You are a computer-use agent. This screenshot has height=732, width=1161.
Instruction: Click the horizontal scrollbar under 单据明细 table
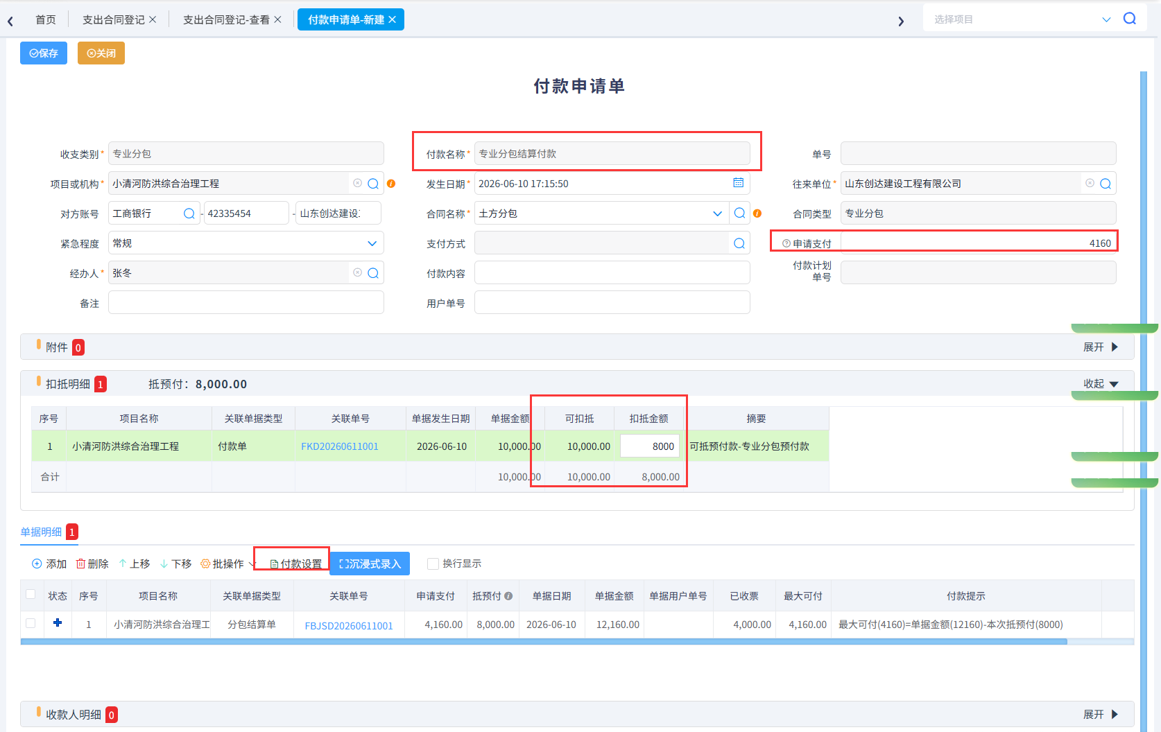pyautogui.click(x=544, y=642)
